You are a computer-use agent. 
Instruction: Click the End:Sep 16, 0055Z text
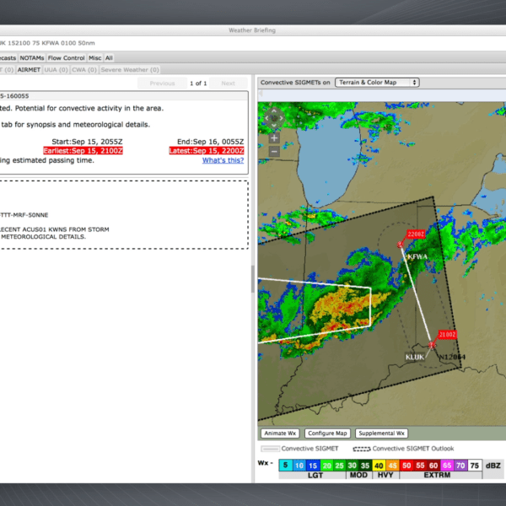coord(210,142)
